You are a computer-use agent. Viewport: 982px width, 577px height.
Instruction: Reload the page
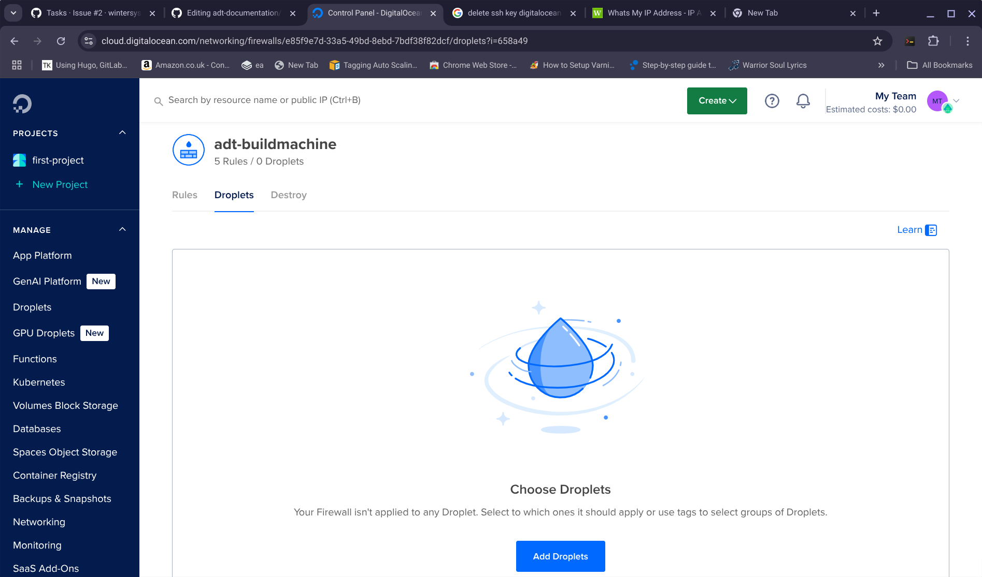coord(61,41)
